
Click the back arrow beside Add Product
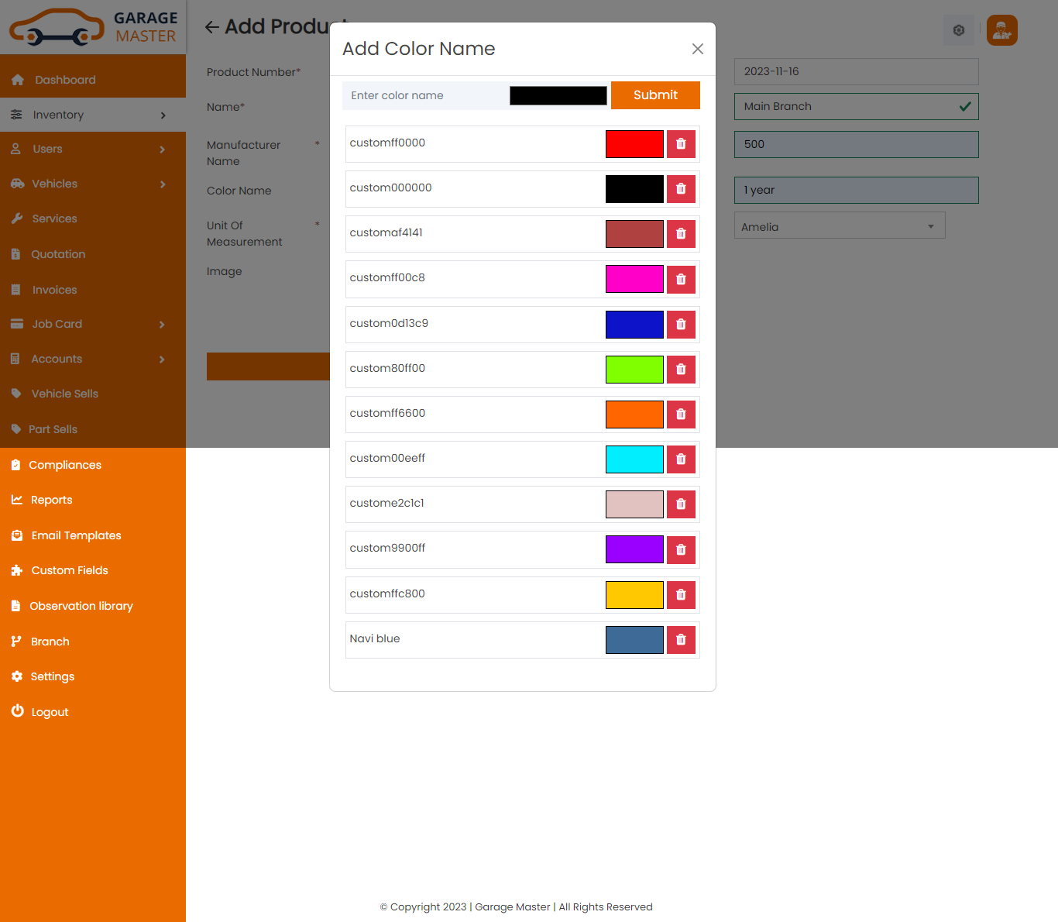(212, 27)
